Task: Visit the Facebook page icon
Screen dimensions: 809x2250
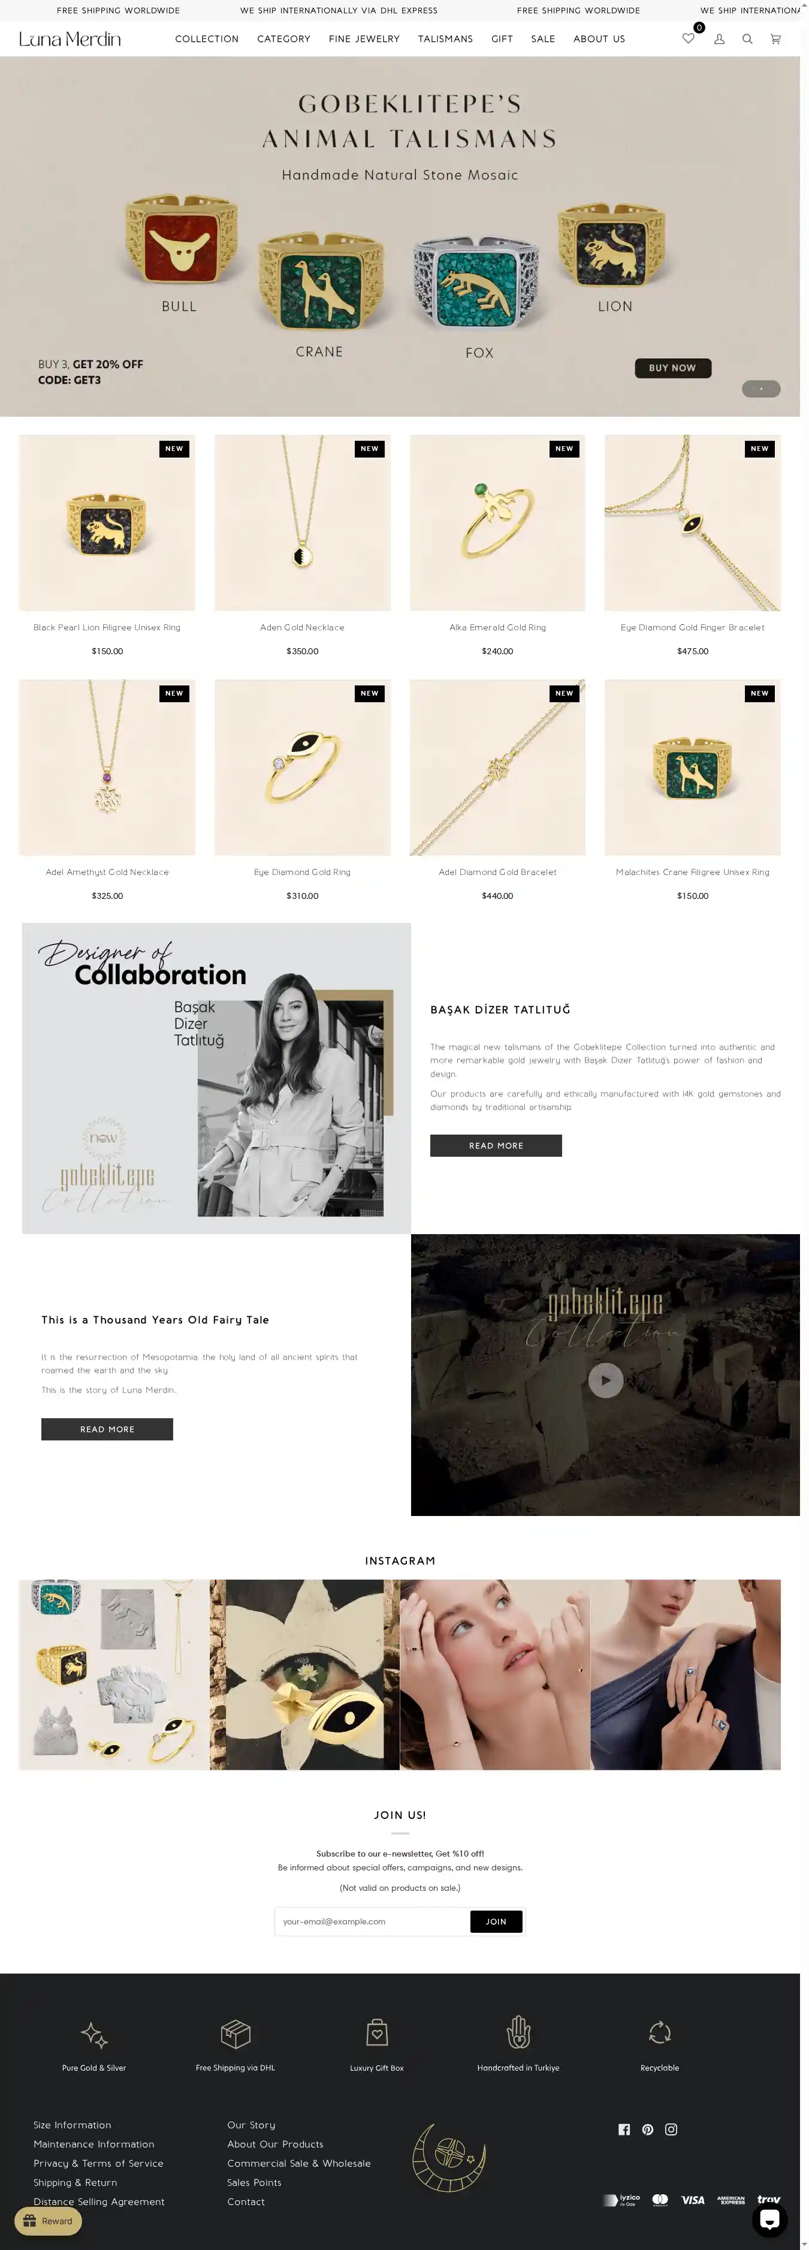Action: coord(624,2129)
